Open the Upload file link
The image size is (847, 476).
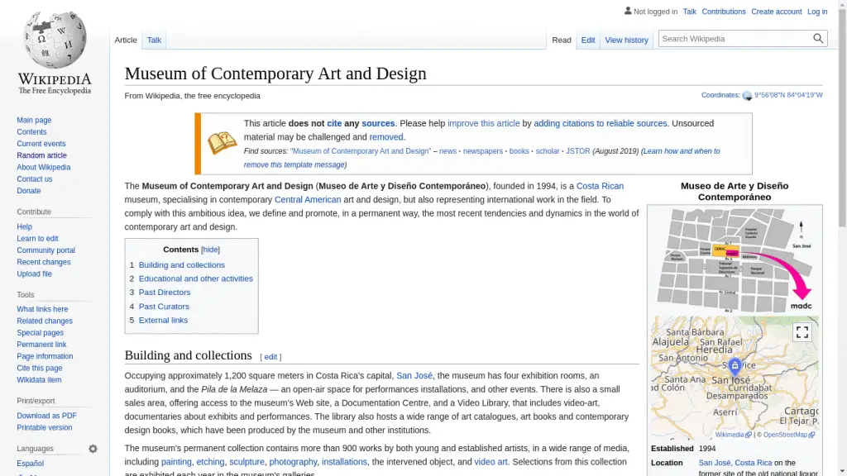pyautogui.click(x=34, y=274)
